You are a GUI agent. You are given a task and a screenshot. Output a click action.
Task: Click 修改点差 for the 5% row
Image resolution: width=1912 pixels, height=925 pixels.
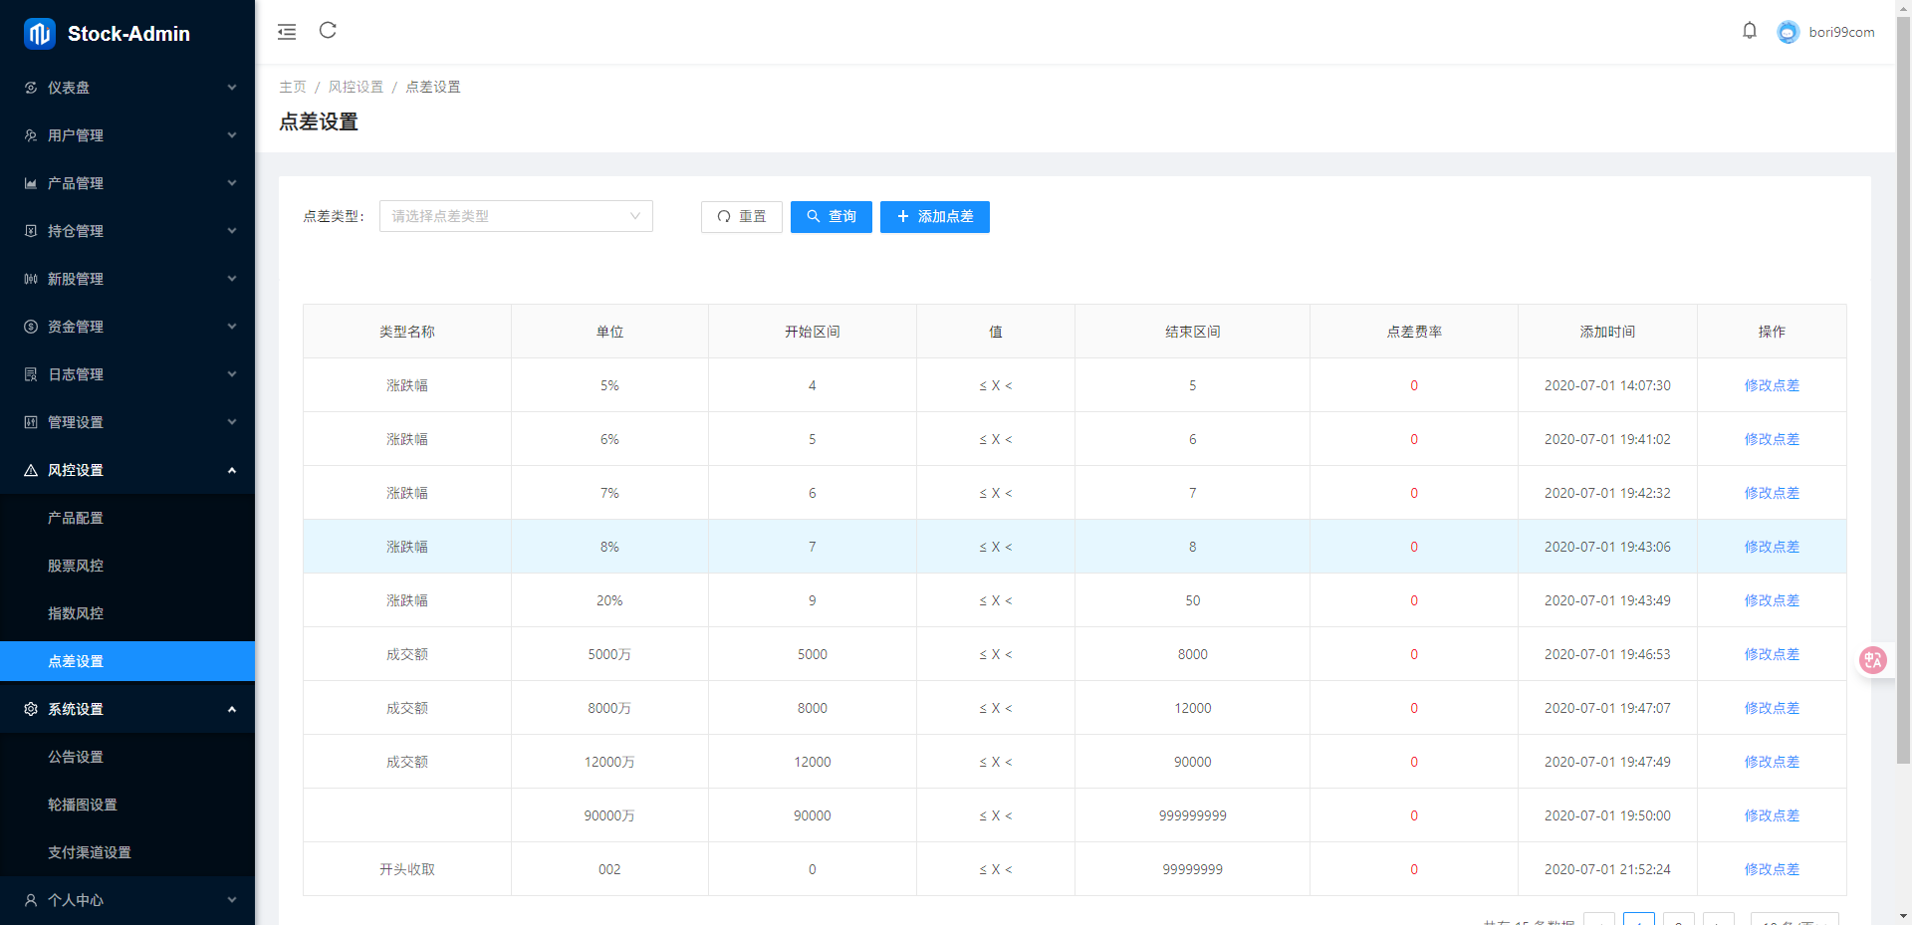click(x=1772, y=385)
